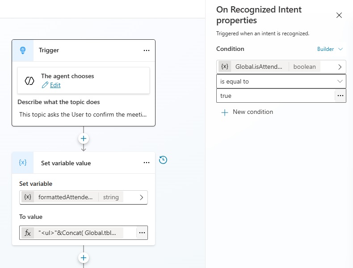Open Set variable value node options menu
Image resolution: width=353 pixels, height=268 pixels.
coord(146,163)
